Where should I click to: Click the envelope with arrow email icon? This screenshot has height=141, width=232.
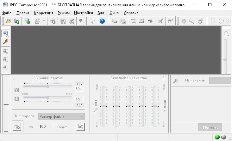(82, 21)
